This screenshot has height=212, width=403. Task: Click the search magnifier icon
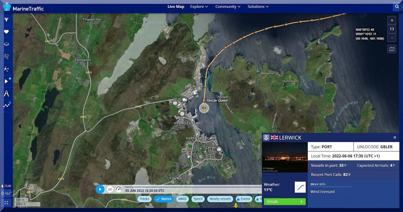[x=397, y=7]
